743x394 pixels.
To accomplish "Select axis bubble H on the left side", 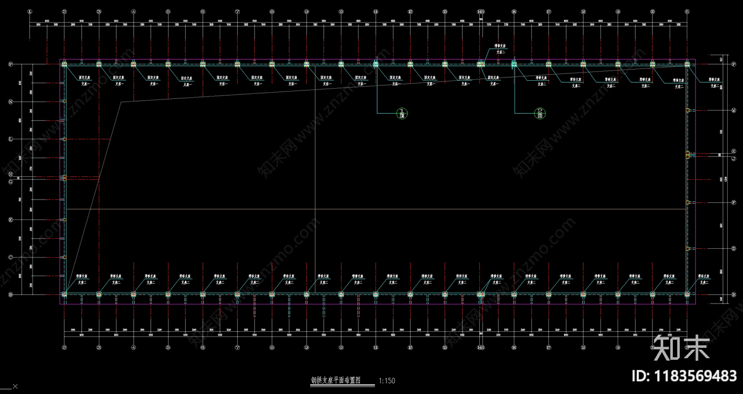I will 11,174.
